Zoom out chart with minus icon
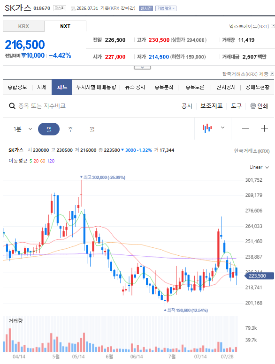Image resolution: width=275 pixels, height=364 pixels. pyautogui.click(x=245, y=128)
